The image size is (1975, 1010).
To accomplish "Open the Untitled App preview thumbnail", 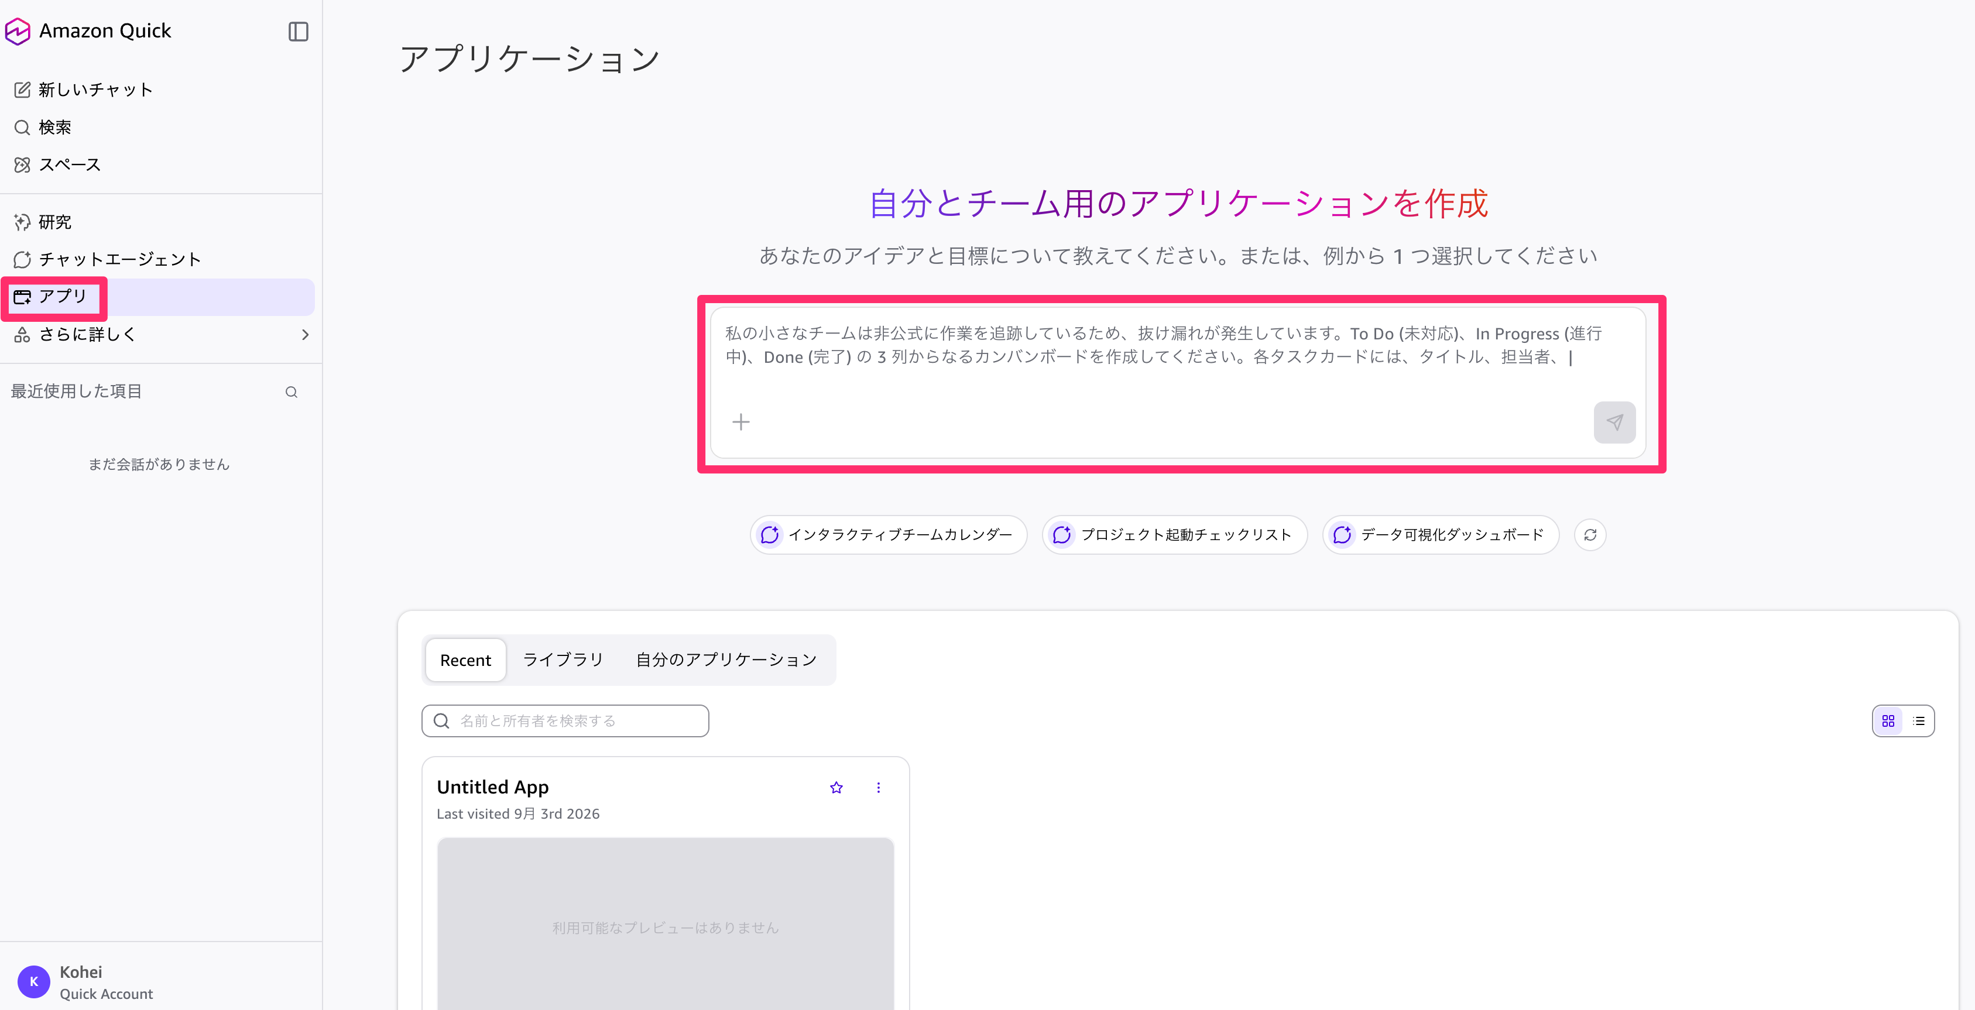I will (x=665, y=923).
